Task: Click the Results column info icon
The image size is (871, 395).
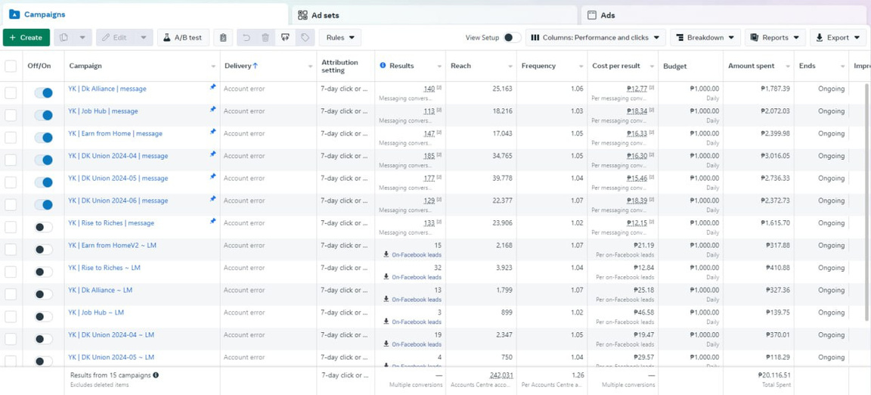Action: pos(383,66)
